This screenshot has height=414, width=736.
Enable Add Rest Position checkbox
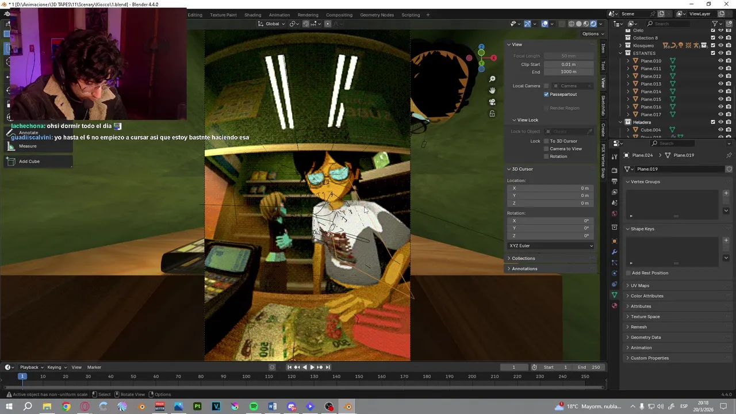coord(628,273)
